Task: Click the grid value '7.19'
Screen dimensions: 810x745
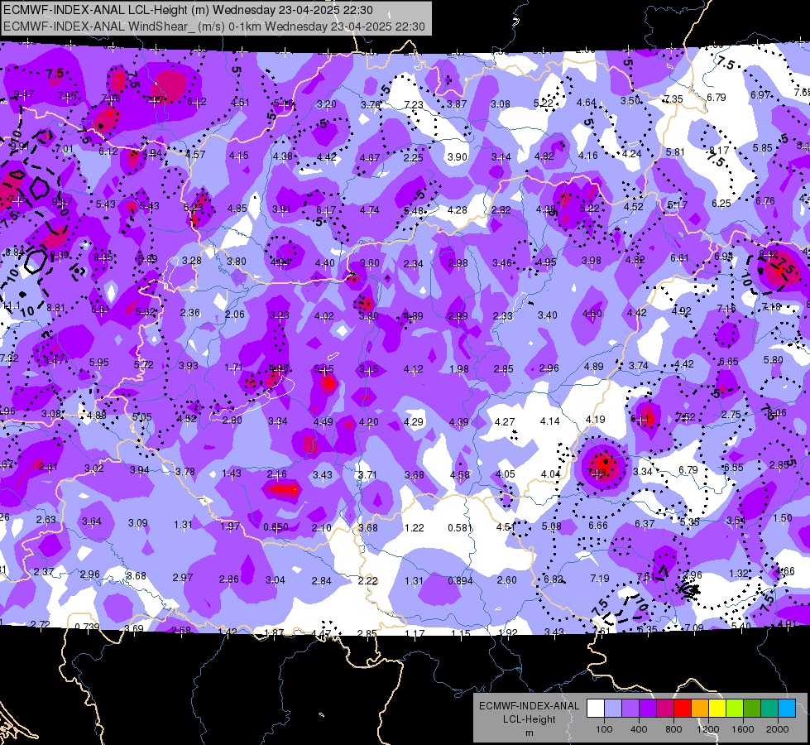Action: point(600,579)
